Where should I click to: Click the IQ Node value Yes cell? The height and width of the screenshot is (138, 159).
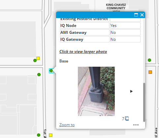click(125, 26)
